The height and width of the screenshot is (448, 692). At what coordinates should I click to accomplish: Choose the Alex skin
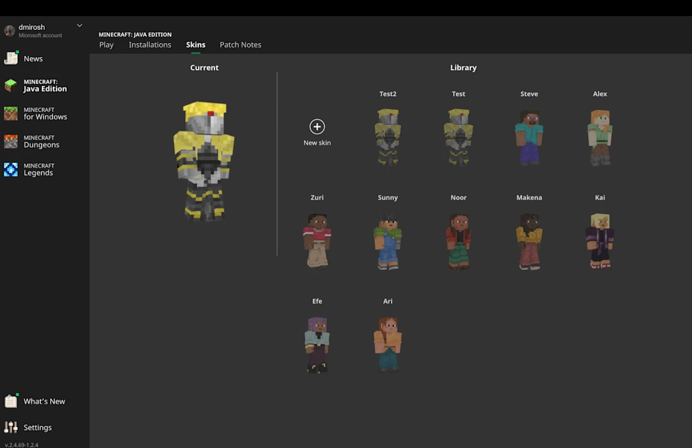[x=600, y=138]
